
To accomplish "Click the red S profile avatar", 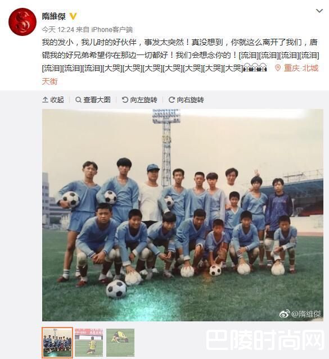I will pos(22,22).
